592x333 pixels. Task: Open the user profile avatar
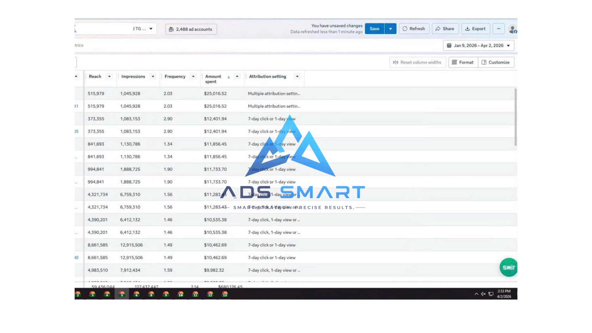pos(513,29)
